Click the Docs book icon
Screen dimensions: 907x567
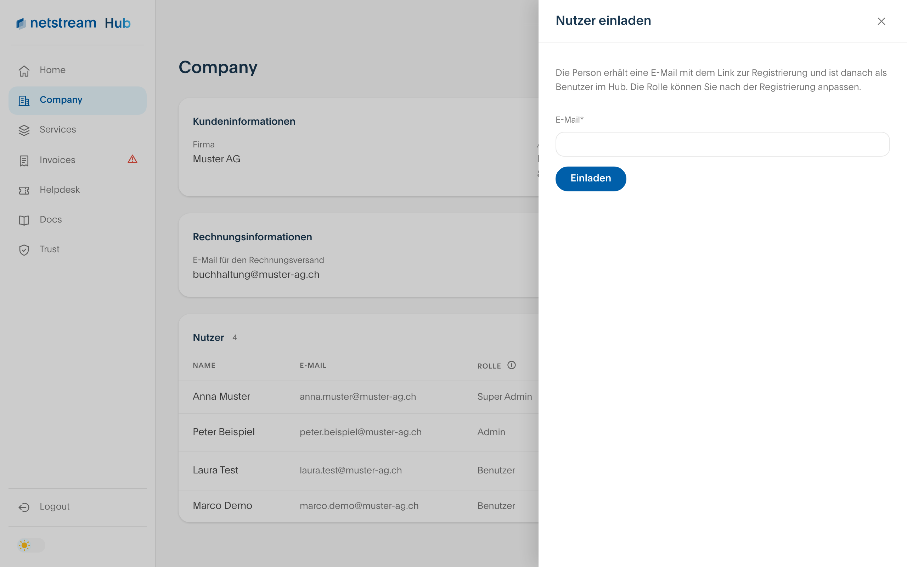click(x=24, y=220)
